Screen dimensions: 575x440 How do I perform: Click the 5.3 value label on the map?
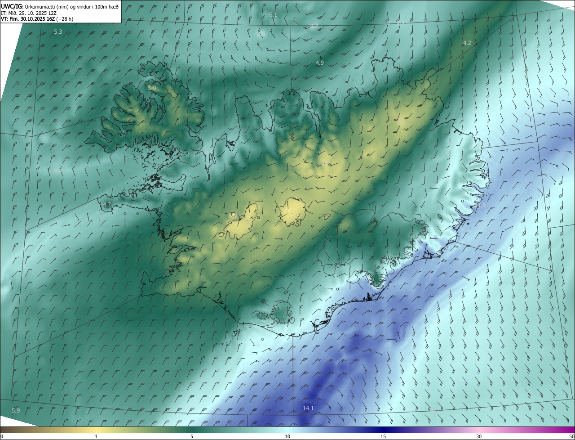[58, 32]
